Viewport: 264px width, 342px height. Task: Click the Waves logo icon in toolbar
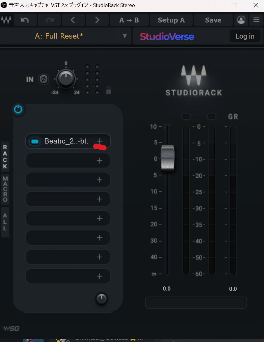click(x=6, y=20)
